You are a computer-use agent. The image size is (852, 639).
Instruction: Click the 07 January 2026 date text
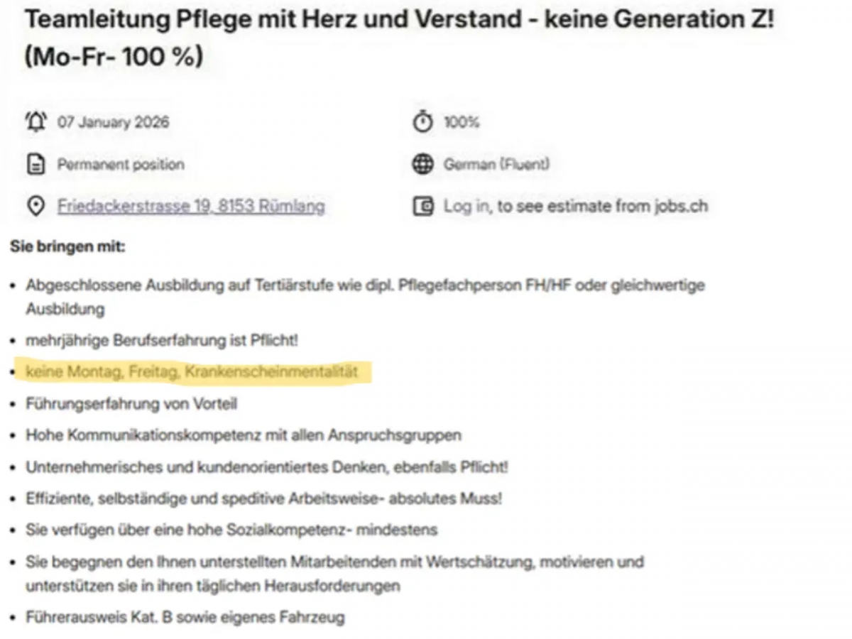tap(114, 122)
